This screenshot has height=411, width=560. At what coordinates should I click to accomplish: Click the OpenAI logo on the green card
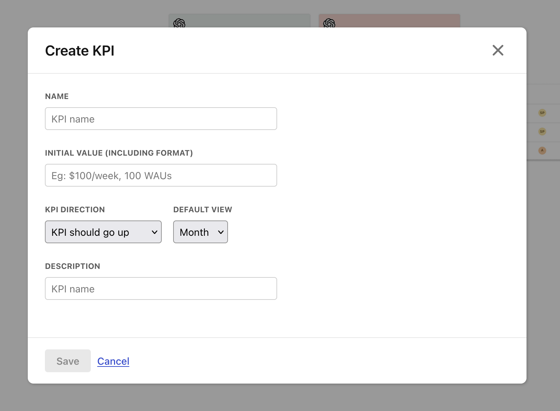pyautogui.click(x=179, y=23)
